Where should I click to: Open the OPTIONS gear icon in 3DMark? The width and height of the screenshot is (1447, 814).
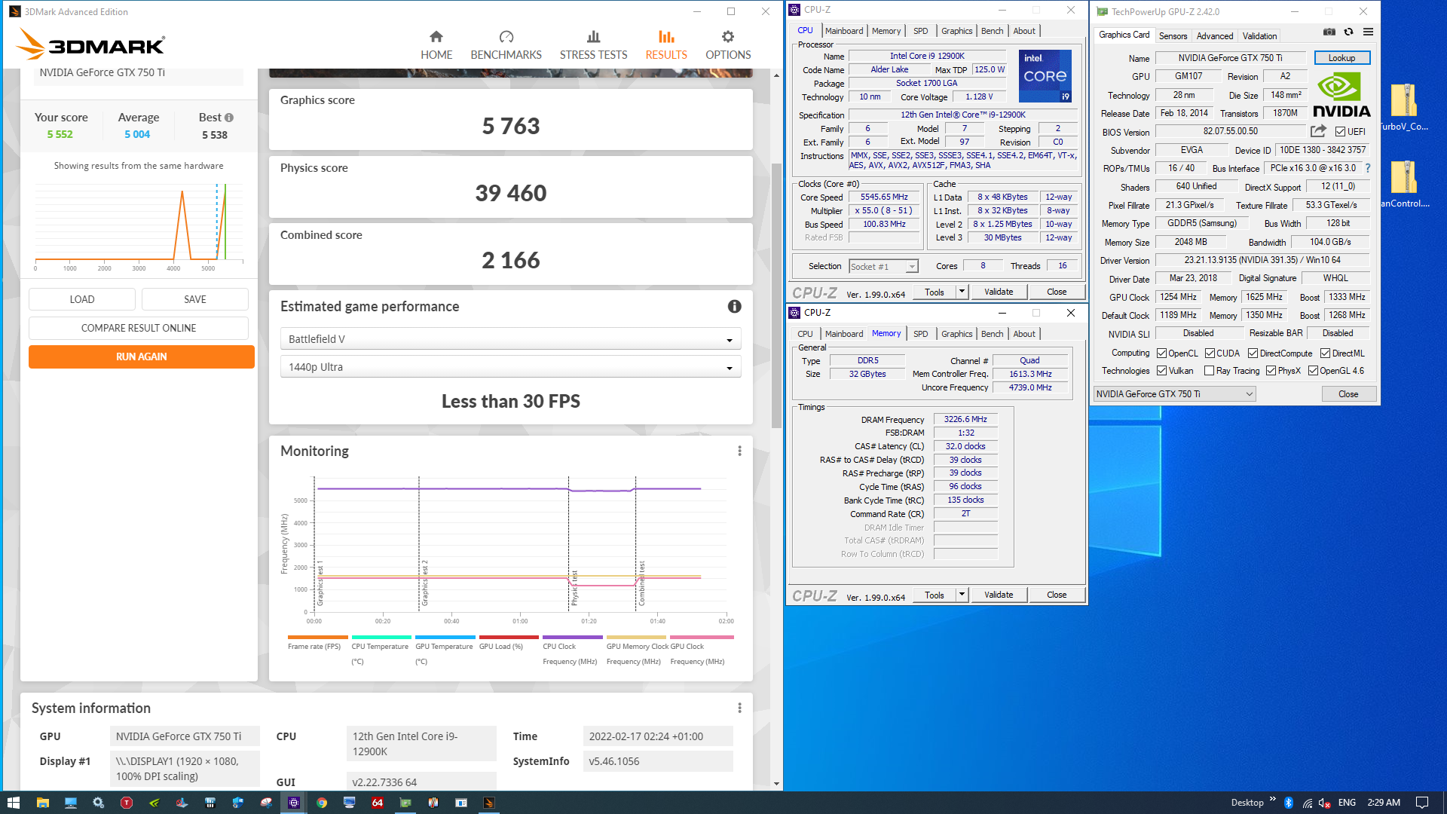pyautogui.click(x=727, y=37)
